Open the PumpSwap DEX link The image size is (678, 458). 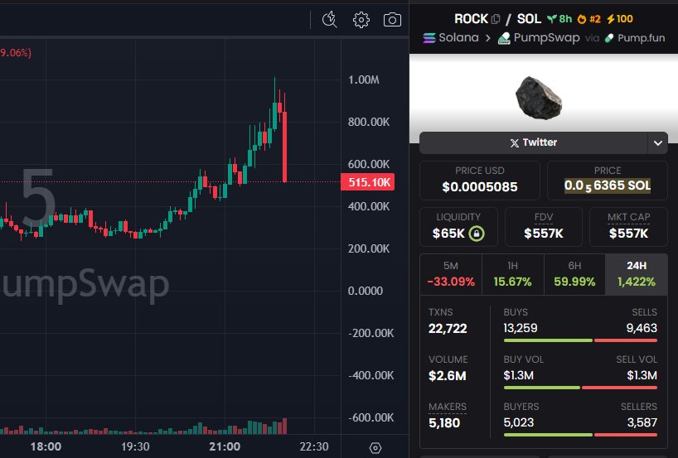coord(538,38)
